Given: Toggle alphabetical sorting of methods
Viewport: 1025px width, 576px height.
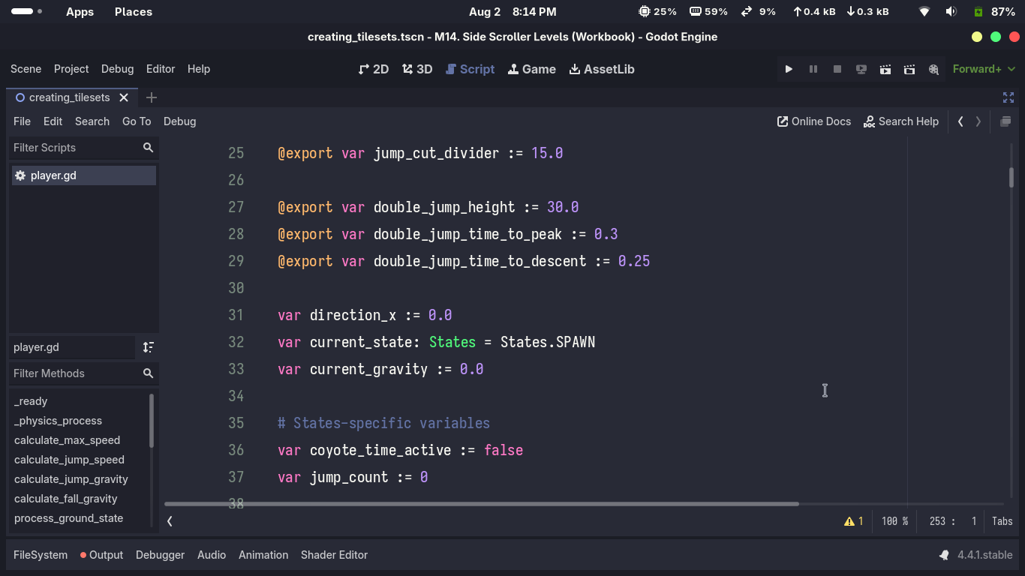Looking at the screenshot, I should point(148,347).
